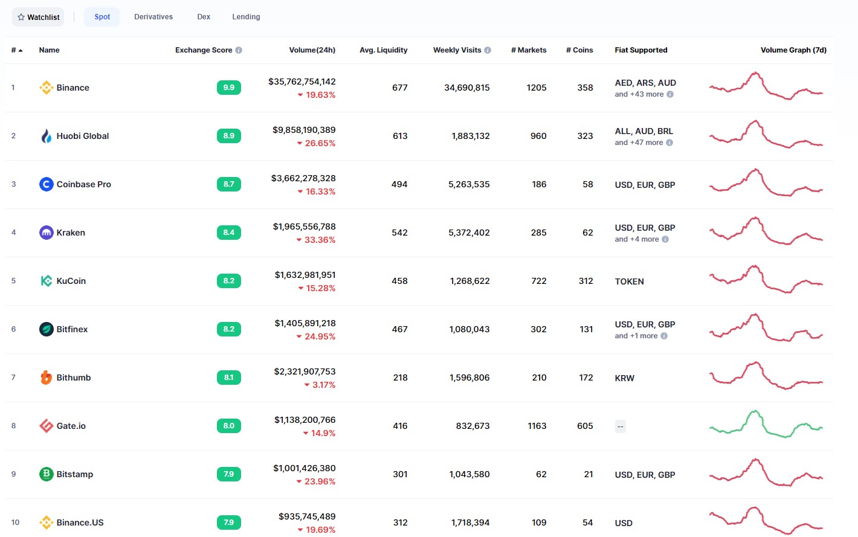
Task: Click the Gate.io logo icon
Action: click(47, 426)
